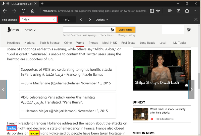201x136 pixels.
Task: Click the gallery camera icon
Action: coord(186,85)
